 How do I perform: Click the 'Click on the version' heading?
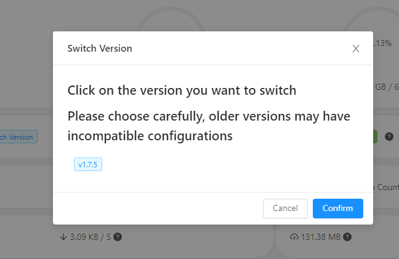182,90
